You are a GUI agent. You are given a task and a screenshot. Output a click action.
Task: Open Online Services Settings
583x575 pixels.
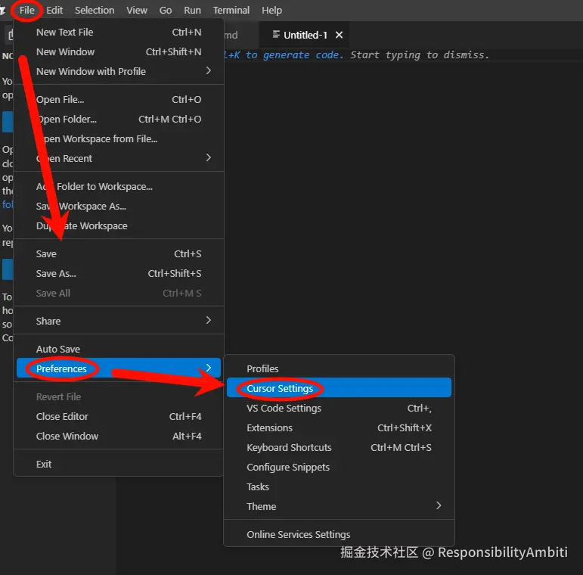pos(339,535)
